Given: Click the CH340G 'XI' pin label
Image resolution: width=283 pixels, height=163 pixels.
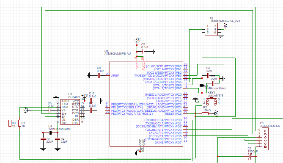Looking at the screenshot, I should point(63,120).
